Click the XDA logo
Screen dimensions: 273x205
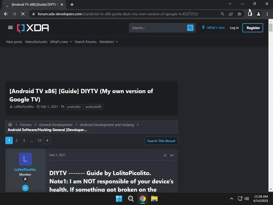pyautogui.click(x=33, y=28)
